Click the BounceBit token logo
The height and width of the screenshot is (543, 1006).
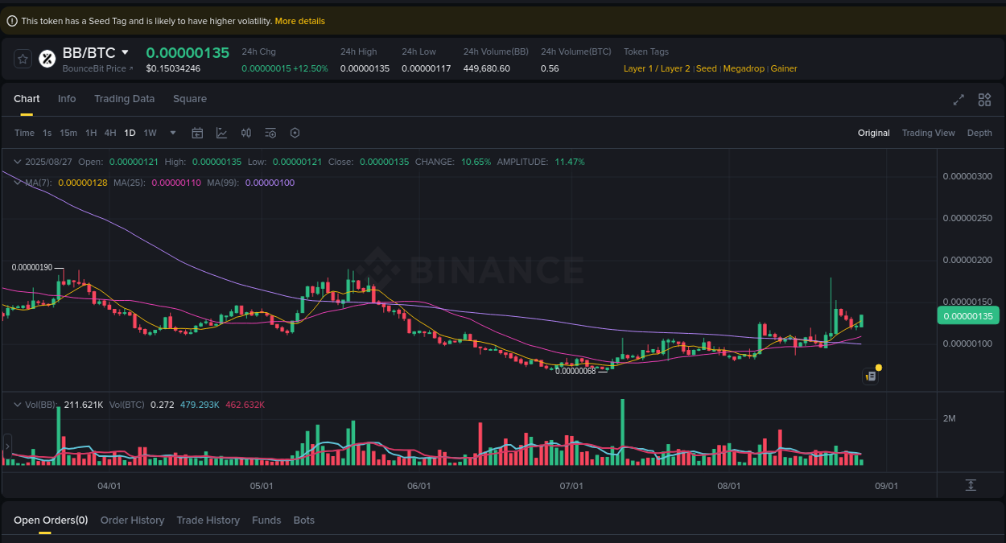point(47,58)
